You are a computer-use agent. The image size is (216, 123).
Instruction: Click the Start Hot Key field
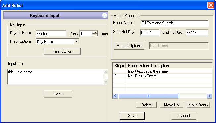150,33
